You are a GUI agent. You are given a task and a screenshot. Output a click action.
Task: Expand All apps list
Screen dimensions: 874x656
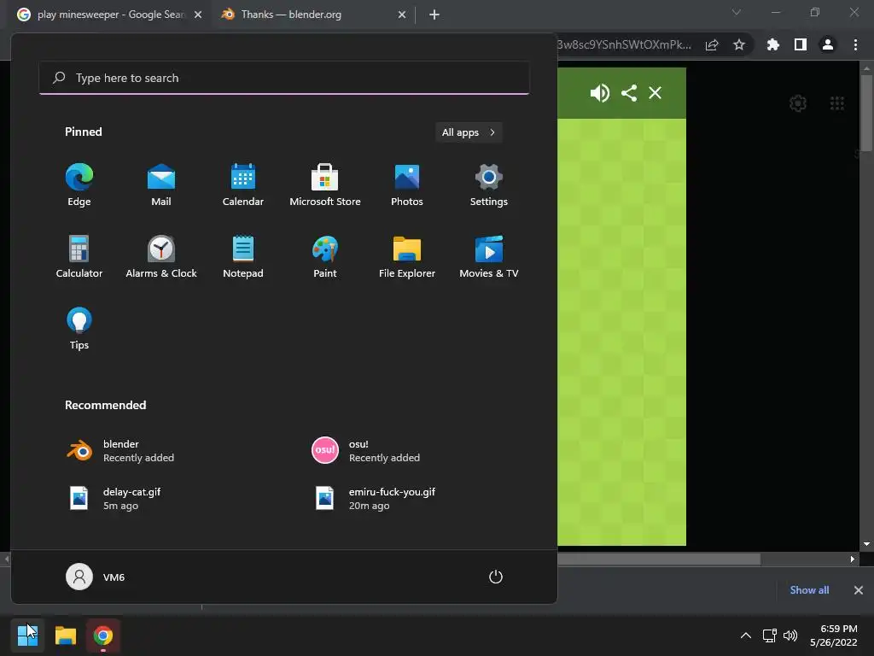[x=469, y=132]
